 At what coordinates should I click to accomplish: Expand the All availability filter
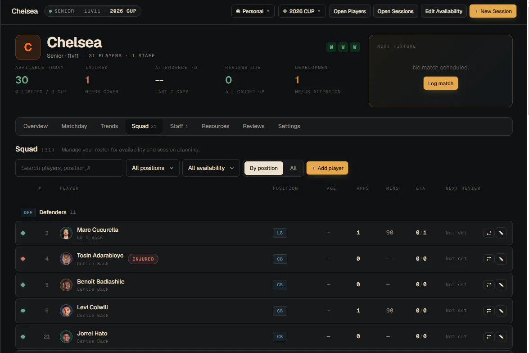[211, 168]
